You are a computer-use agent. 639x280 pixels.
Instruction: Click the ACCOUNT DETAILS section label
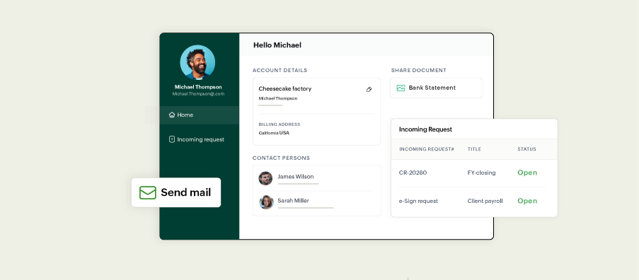(280, 71)
